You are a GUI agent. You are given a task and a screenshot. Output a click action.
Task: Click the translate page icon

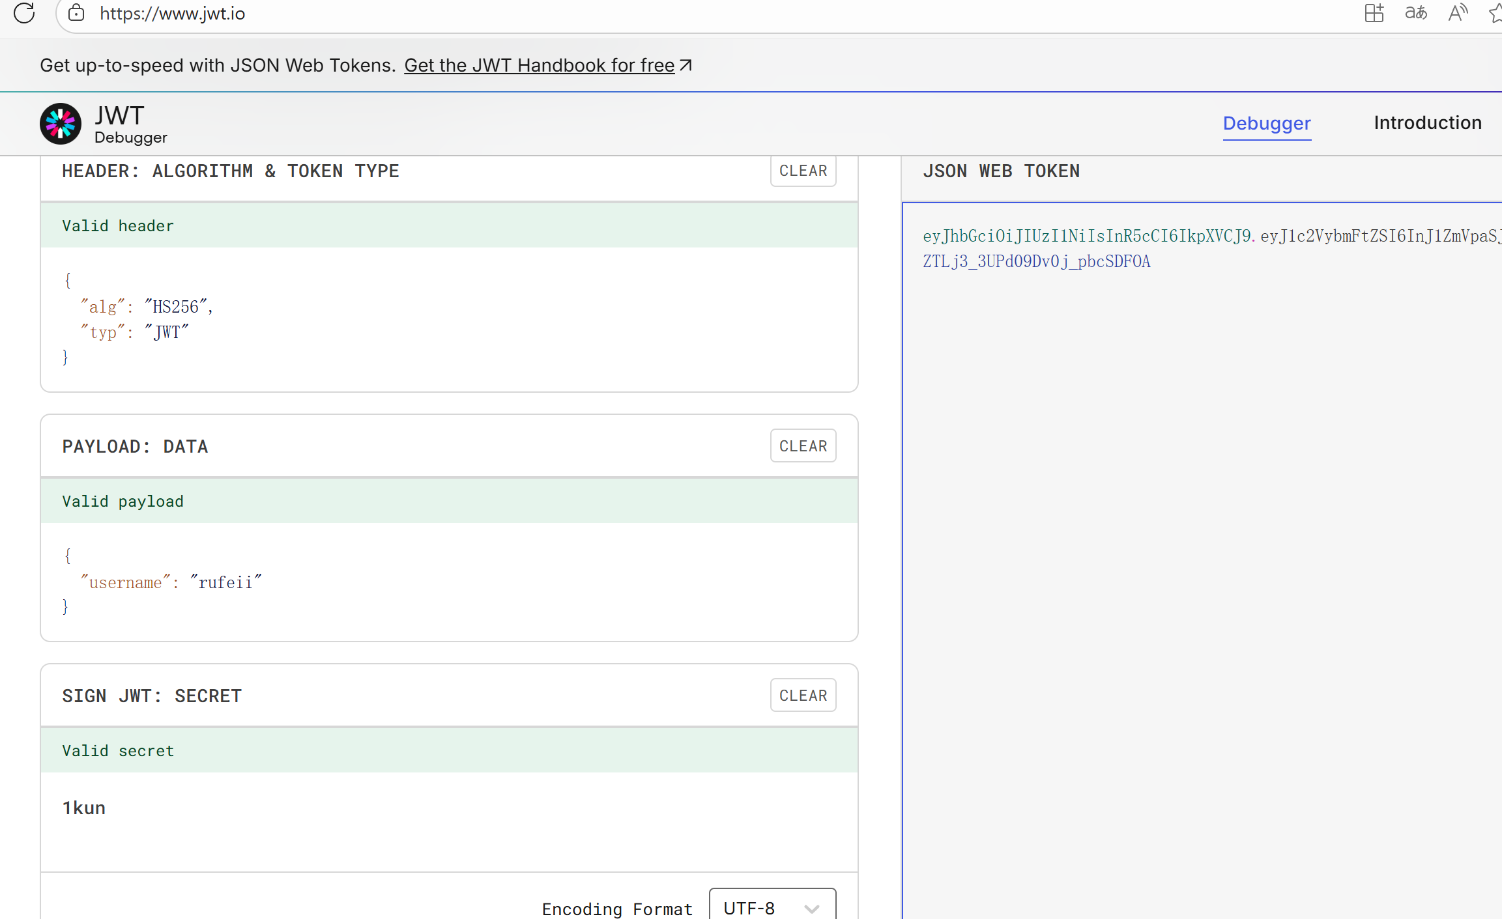pyautogui.click(x=1415, y=13)
